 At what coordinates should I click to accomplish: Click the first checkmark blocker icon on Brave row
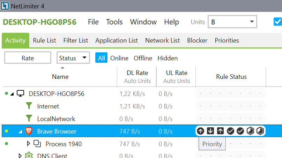coord(230,131)
